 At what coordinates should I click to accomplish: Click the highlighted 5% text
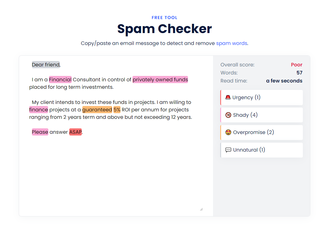click(x=116, y=110)
